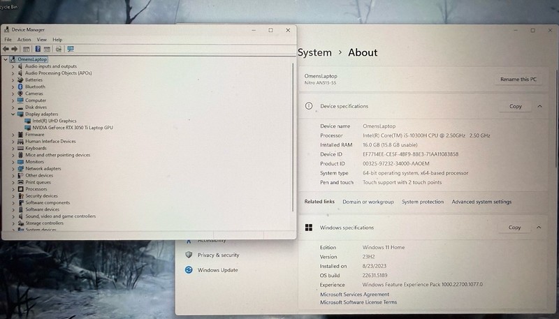
Task: Click Product ID value 00325-97232-34000-AAOEM
Action: click(395, 163)
